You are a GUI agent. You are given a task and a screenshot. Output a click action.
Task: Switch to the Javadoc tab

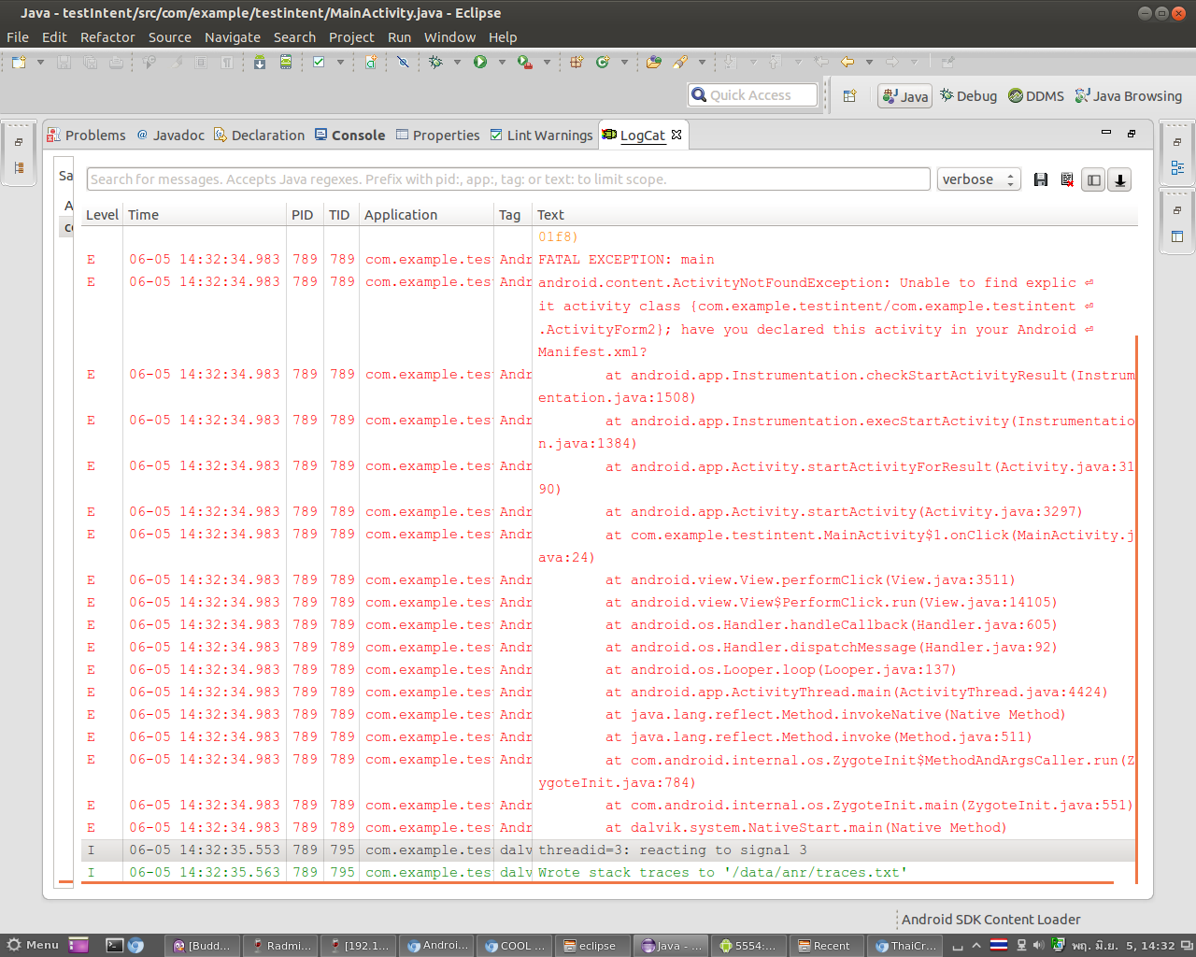point(170,135)
